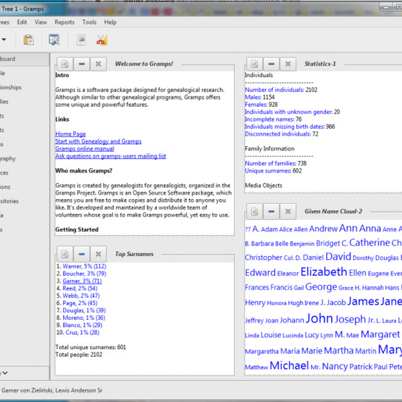The height and width of the screenshot is (402, 402).
Task: Click Individuals missing birth dates link
Action: pyautogui.click(x=284, y=127)
